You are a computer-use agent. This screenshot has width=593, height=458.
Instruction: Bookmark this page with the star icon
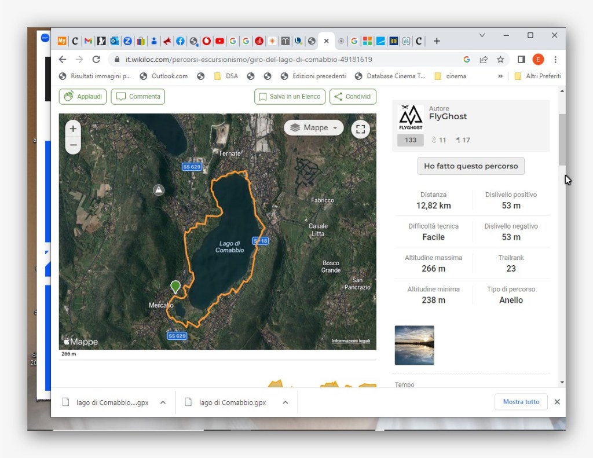[500, 59]
